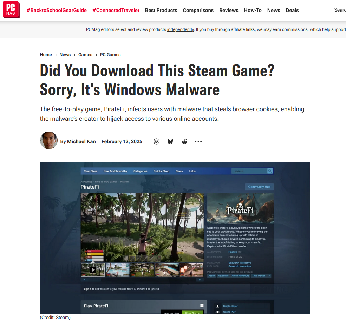This screenshot has height=327, width=346.
Task: Go to News breadcrumb
Action: pyautogui.click(x=65, y=55)
